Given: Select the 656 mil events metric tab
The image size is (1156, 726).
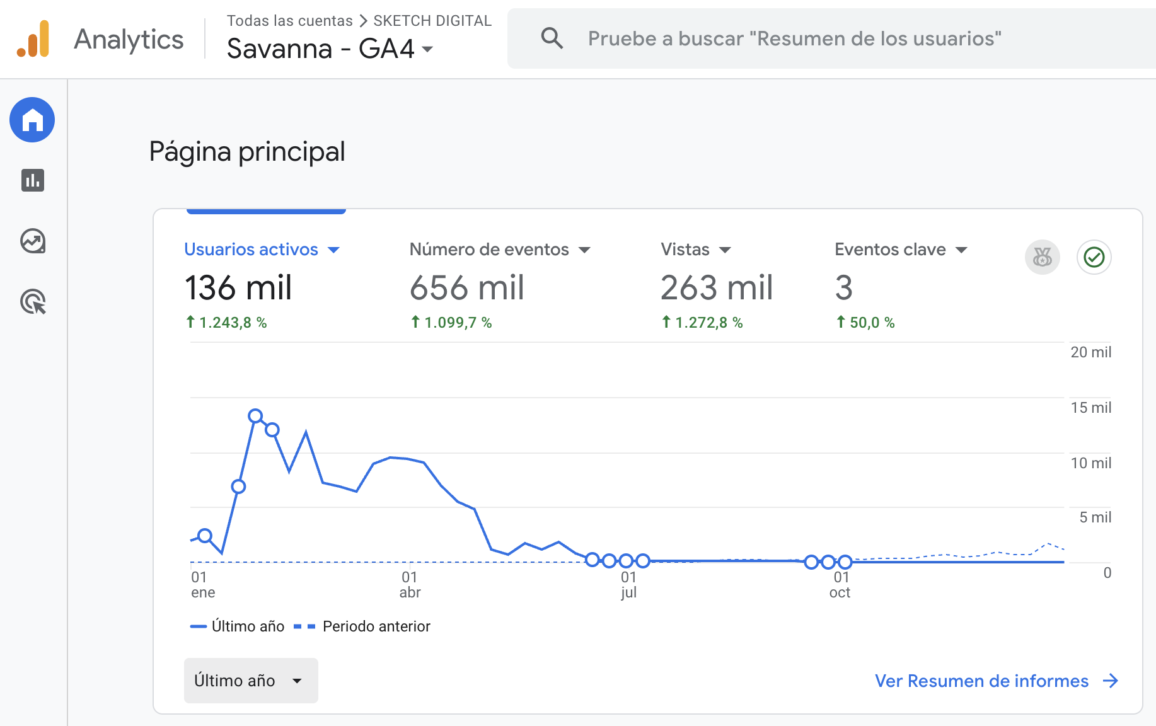Looking at the screenshot, I should (x=466, y=288).
